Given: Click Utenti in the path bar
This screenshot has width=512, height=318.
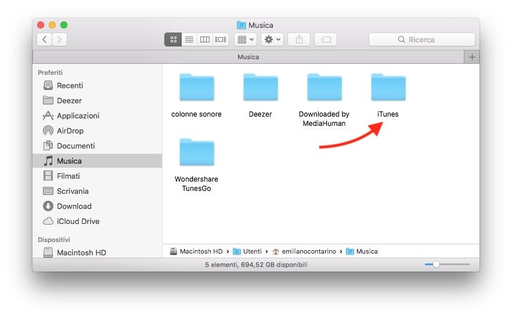Looking at the screenshot, I should 247,251.
